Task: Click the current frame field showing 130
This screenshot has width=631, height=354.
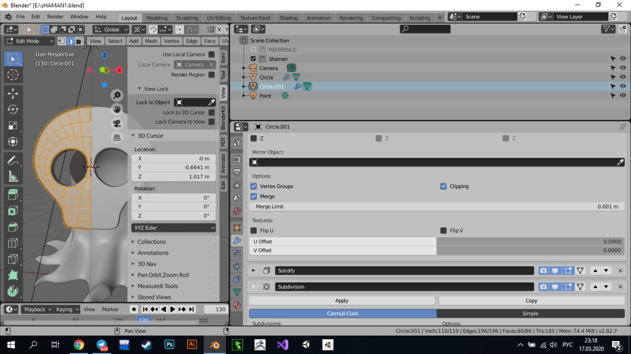Action: (x=215, y=309)
